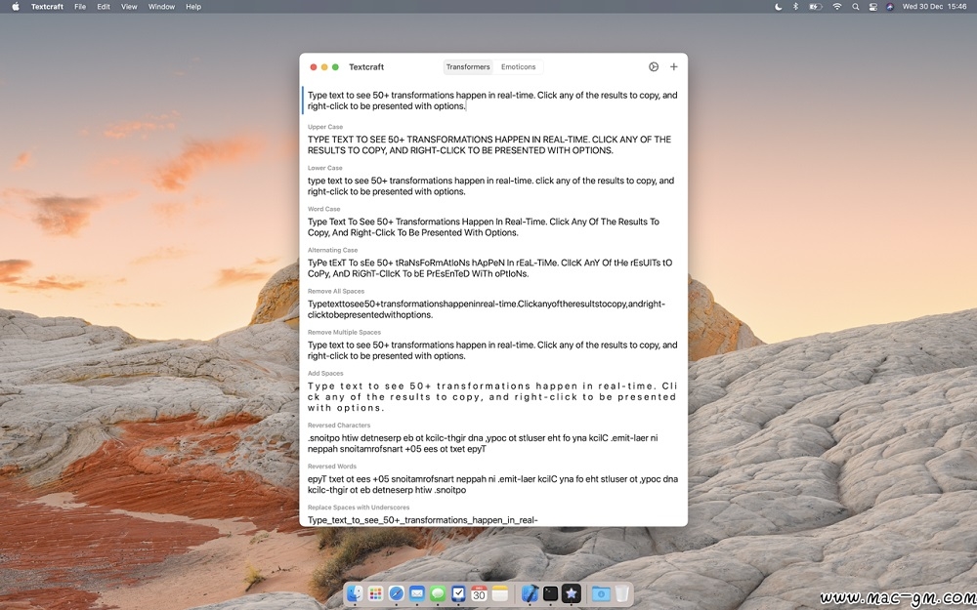Open the circular actions icon in Textcraft toolbar
This screenshot has width=977, height=610.
653,66
